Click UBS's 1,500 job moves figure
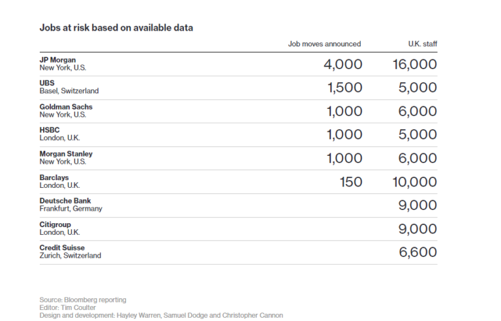Viewport: 501px width, 321px height. [344, 88]
